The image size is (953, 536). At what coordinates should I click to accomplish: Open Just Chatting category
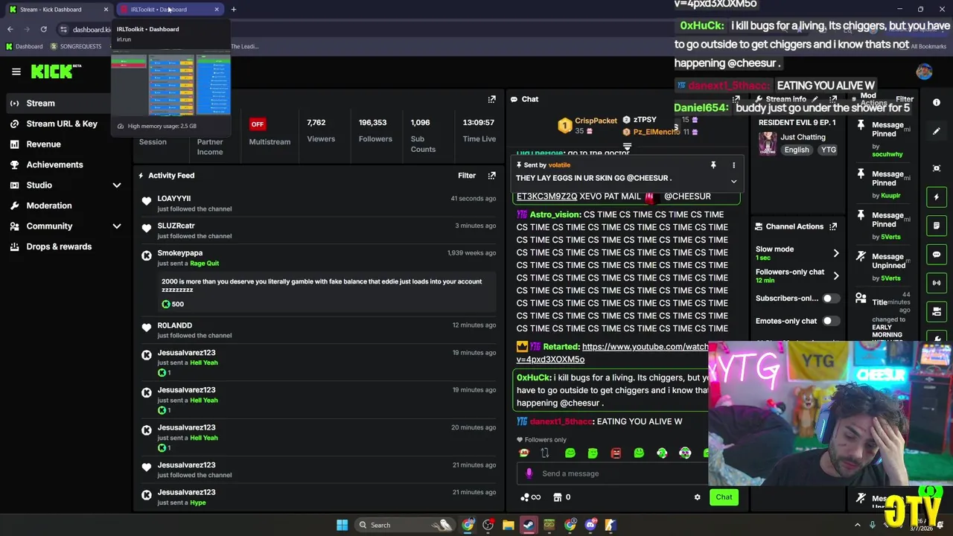click(x=803, y=137)
